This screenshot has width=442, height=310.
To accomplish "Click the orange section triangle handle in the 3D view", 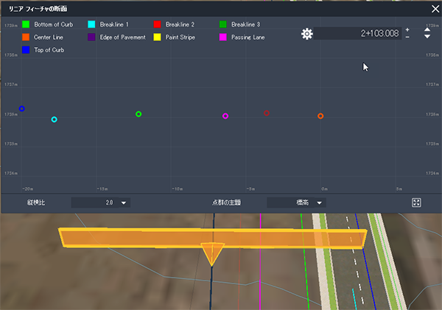I will pyautogui.click(x=212, y=255).
